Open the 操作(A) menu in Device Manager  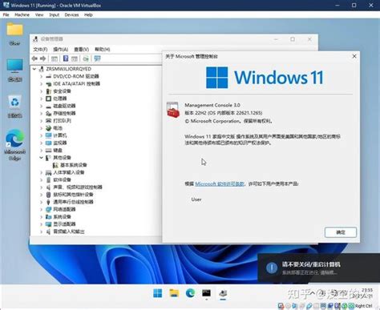pyautogui.click(x=61, y=50)
